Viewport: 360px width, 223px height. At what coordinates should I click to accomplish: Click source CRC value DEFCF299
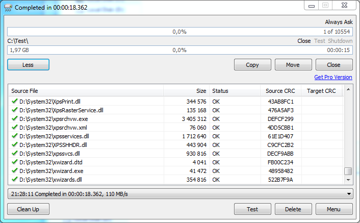tap(280, 119)
